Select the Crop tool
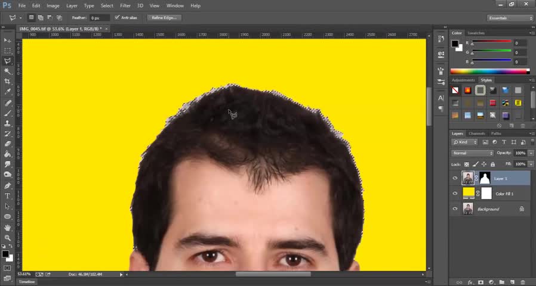536x286 pixels. pos(7,81)
